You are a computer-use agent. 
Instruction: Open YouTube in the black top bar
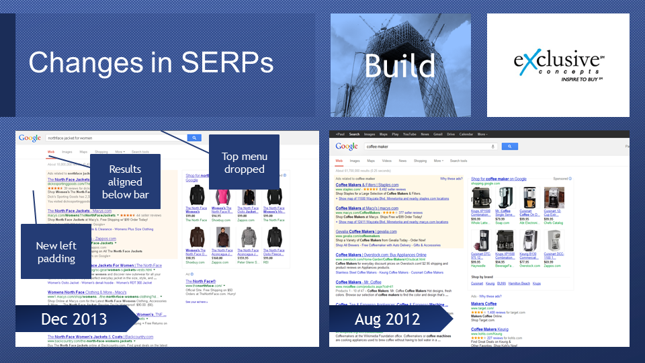pyautogui.click(x=409, y=134)
